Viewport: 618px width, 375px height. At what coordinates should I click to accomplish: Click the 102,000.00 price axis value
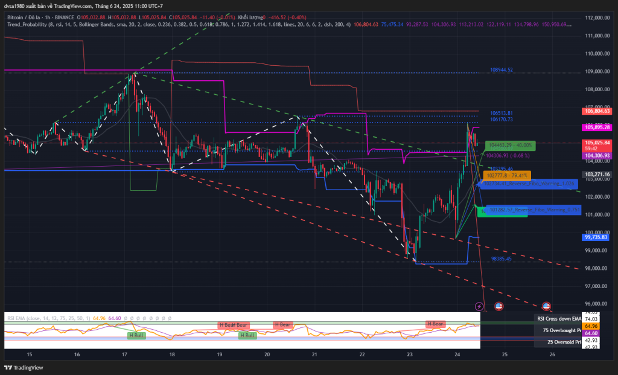tap(597, 197)
